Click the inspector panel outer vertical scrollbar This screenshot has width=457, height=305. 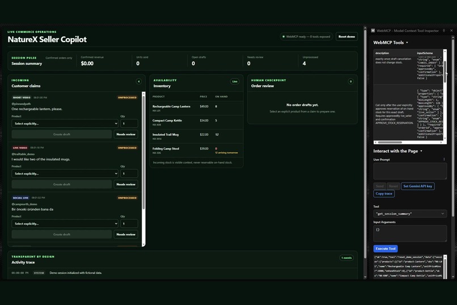pyautogui.click(x=453, y=156)
